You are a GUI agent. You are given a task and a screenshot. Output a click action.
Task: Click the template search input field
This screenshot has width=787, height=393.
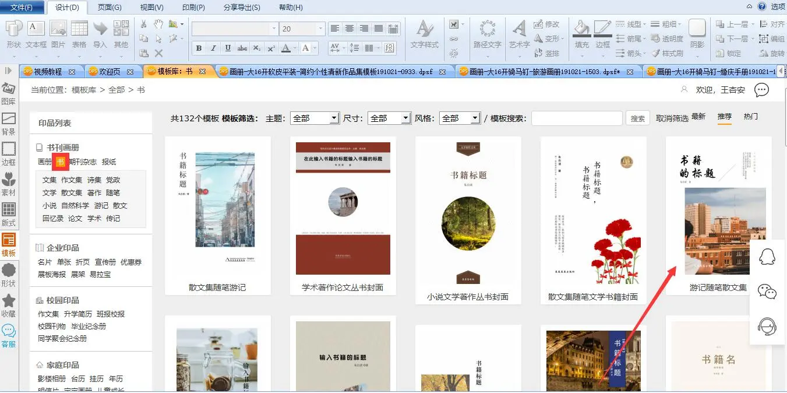pos(577,118)
